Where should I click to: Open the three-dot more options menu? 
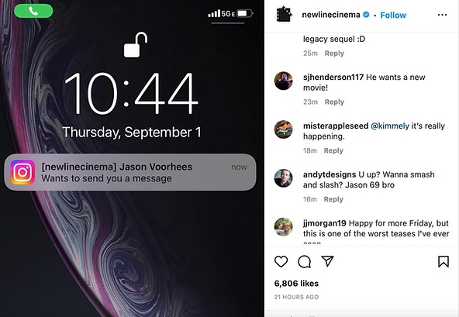(x=442, y=15)
